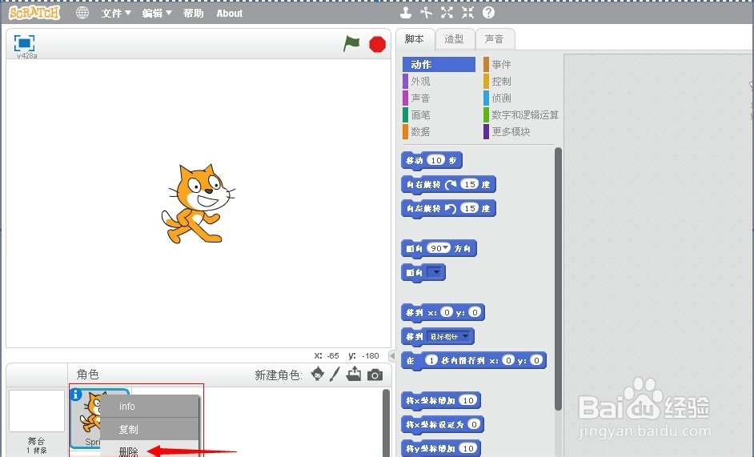
Task: Click degrees field in 向右旋转 block
Action: tap(470, 184)
